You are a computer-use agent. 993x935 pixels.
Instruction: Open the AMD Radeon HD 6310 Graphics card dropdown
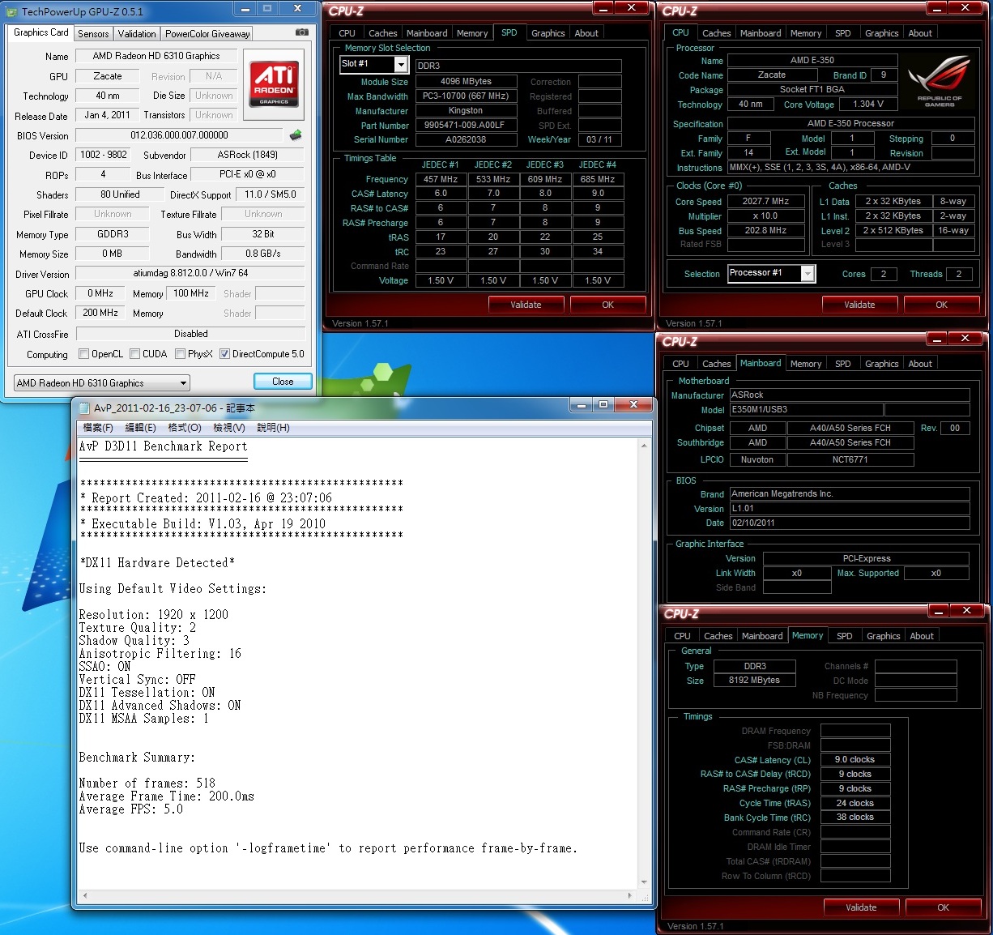coord(102,382)
